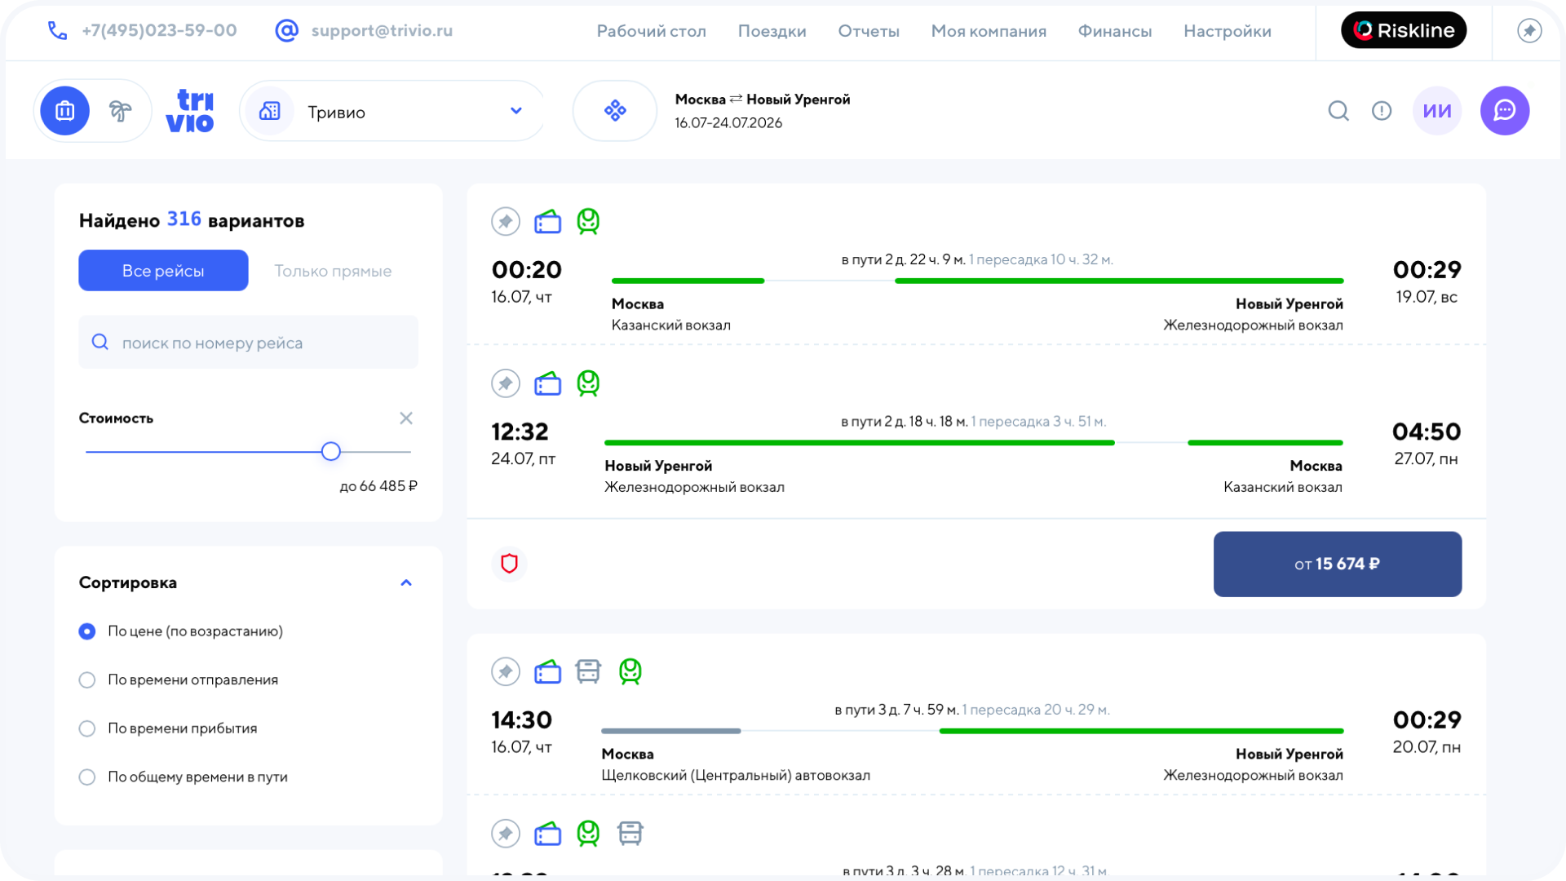The height and width of the screenshot is (881, 1566).
Task: Click the email @ icon
Action: click(286, 31)
